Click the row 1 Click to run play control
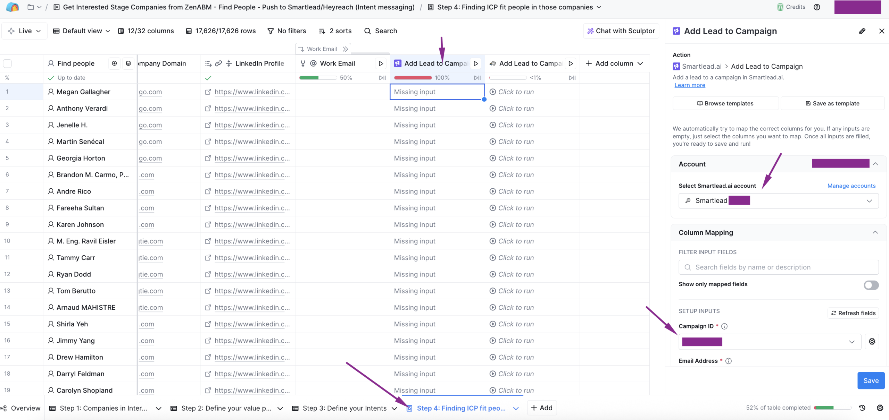 point(493,92)
